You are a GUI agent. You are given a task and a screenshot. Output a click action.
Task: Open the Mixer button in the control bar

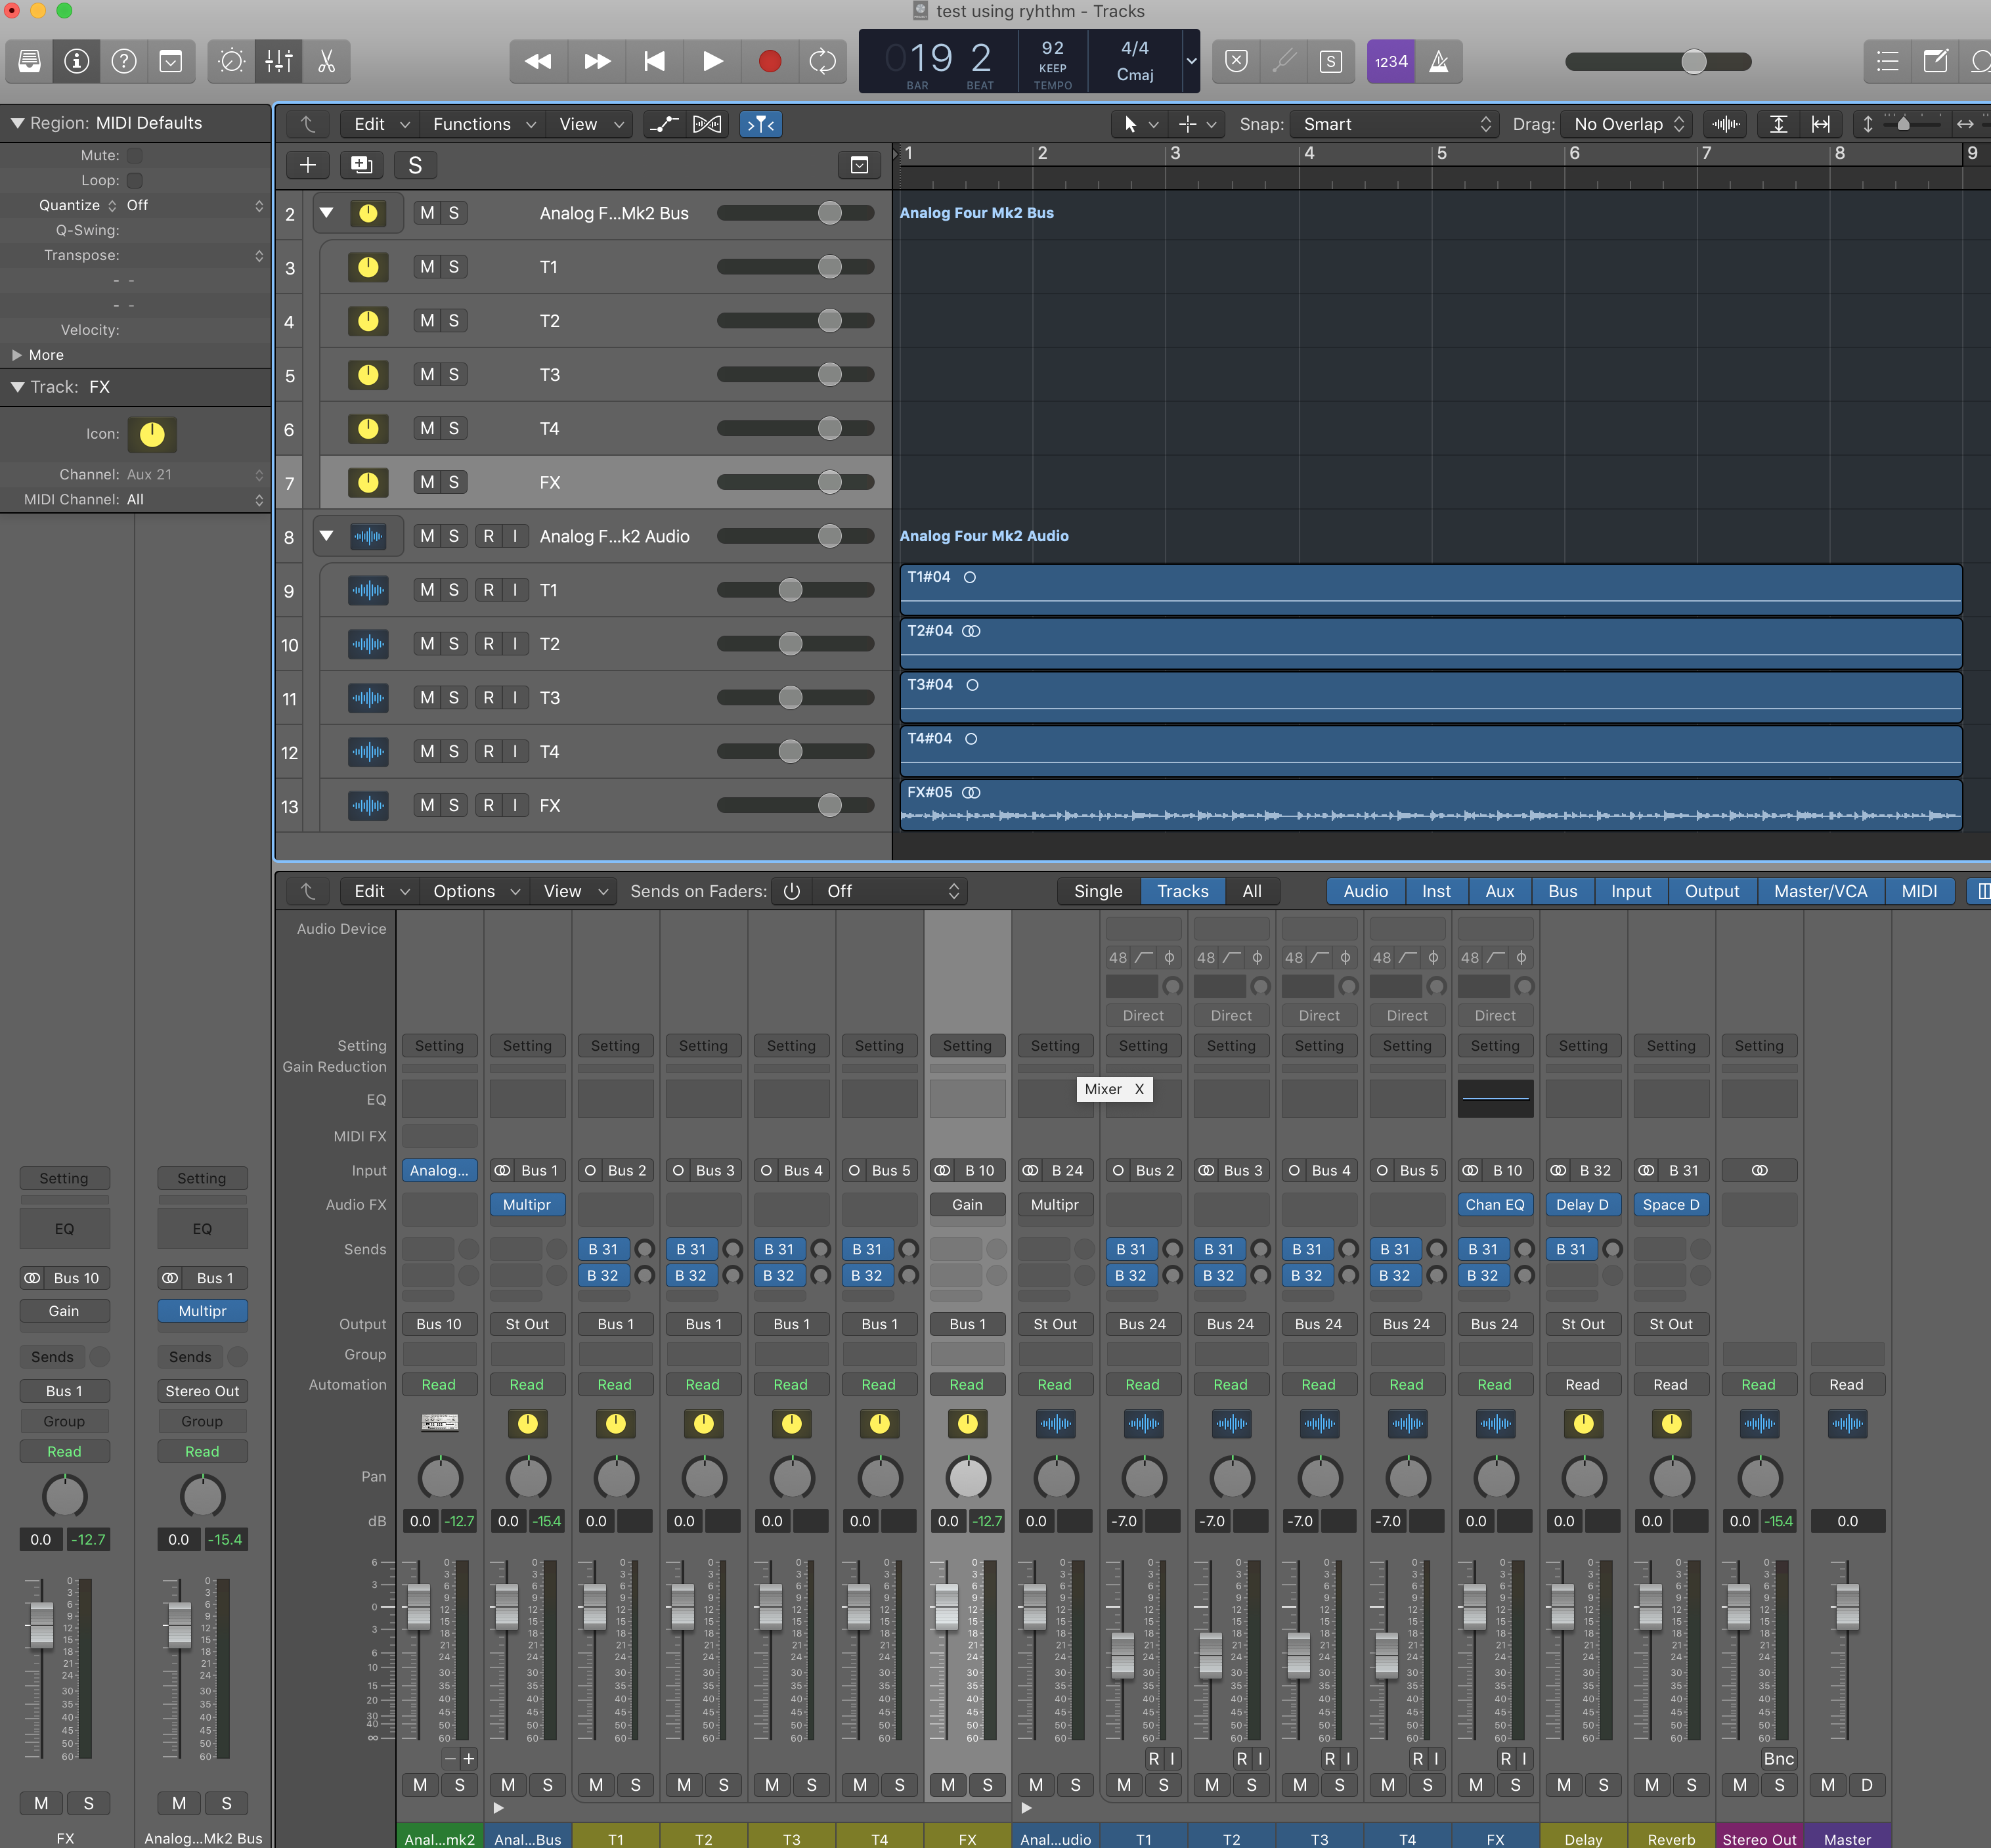[279, 62]
